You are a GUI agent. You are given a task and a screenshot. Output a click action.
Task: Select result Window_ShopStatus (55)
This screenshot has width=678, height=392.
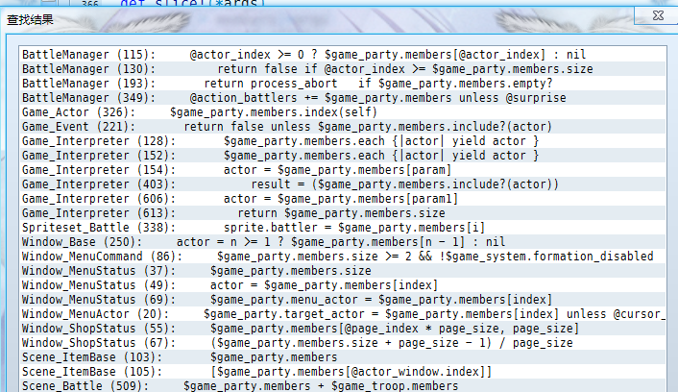[x=342, y=329]
